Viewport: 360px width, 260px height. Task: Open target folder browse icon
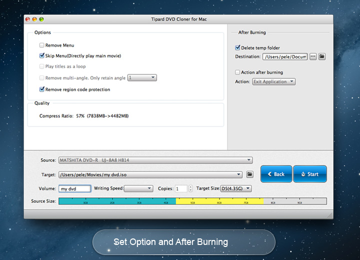[x=250, y=174]
